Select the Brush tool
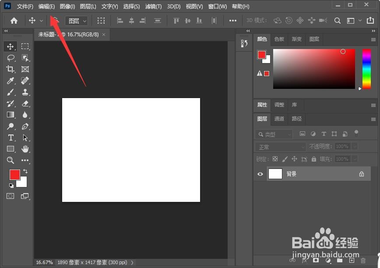 tap(11, 92)
